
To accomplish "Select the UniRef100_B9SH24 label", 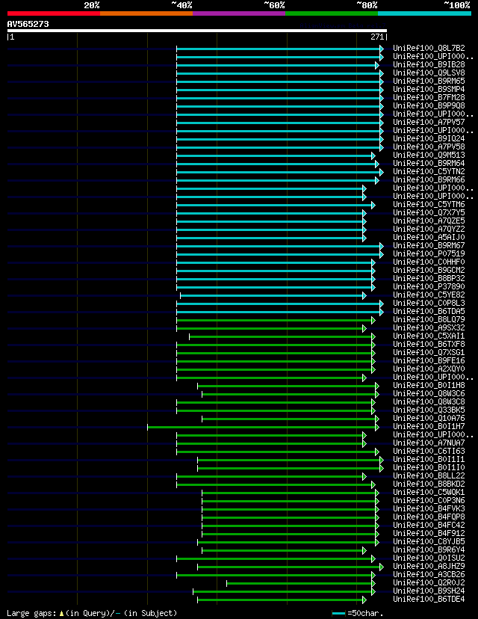I will (429, 591).
